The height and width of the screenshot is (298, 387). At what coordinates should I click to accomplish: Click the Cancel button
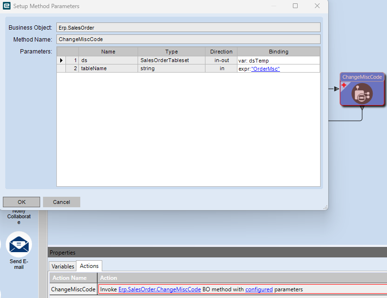pyautogui.click(x=62, y=202)
